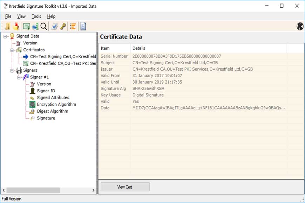
Task: Click the Full Version status bar text
Action: (x=12, y=199)
